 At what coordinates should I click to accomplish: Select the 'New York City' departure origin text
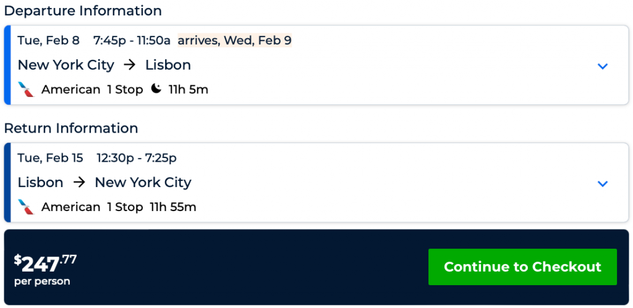click(x=66, y=65)
